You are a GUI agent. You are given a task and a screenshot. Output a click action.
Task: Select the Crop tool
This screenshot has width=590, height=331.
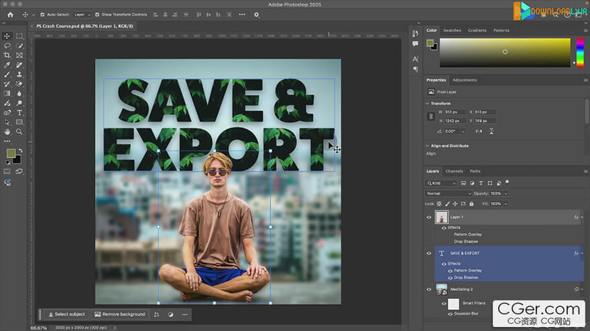pyautogui.click(x=7, y=56)
